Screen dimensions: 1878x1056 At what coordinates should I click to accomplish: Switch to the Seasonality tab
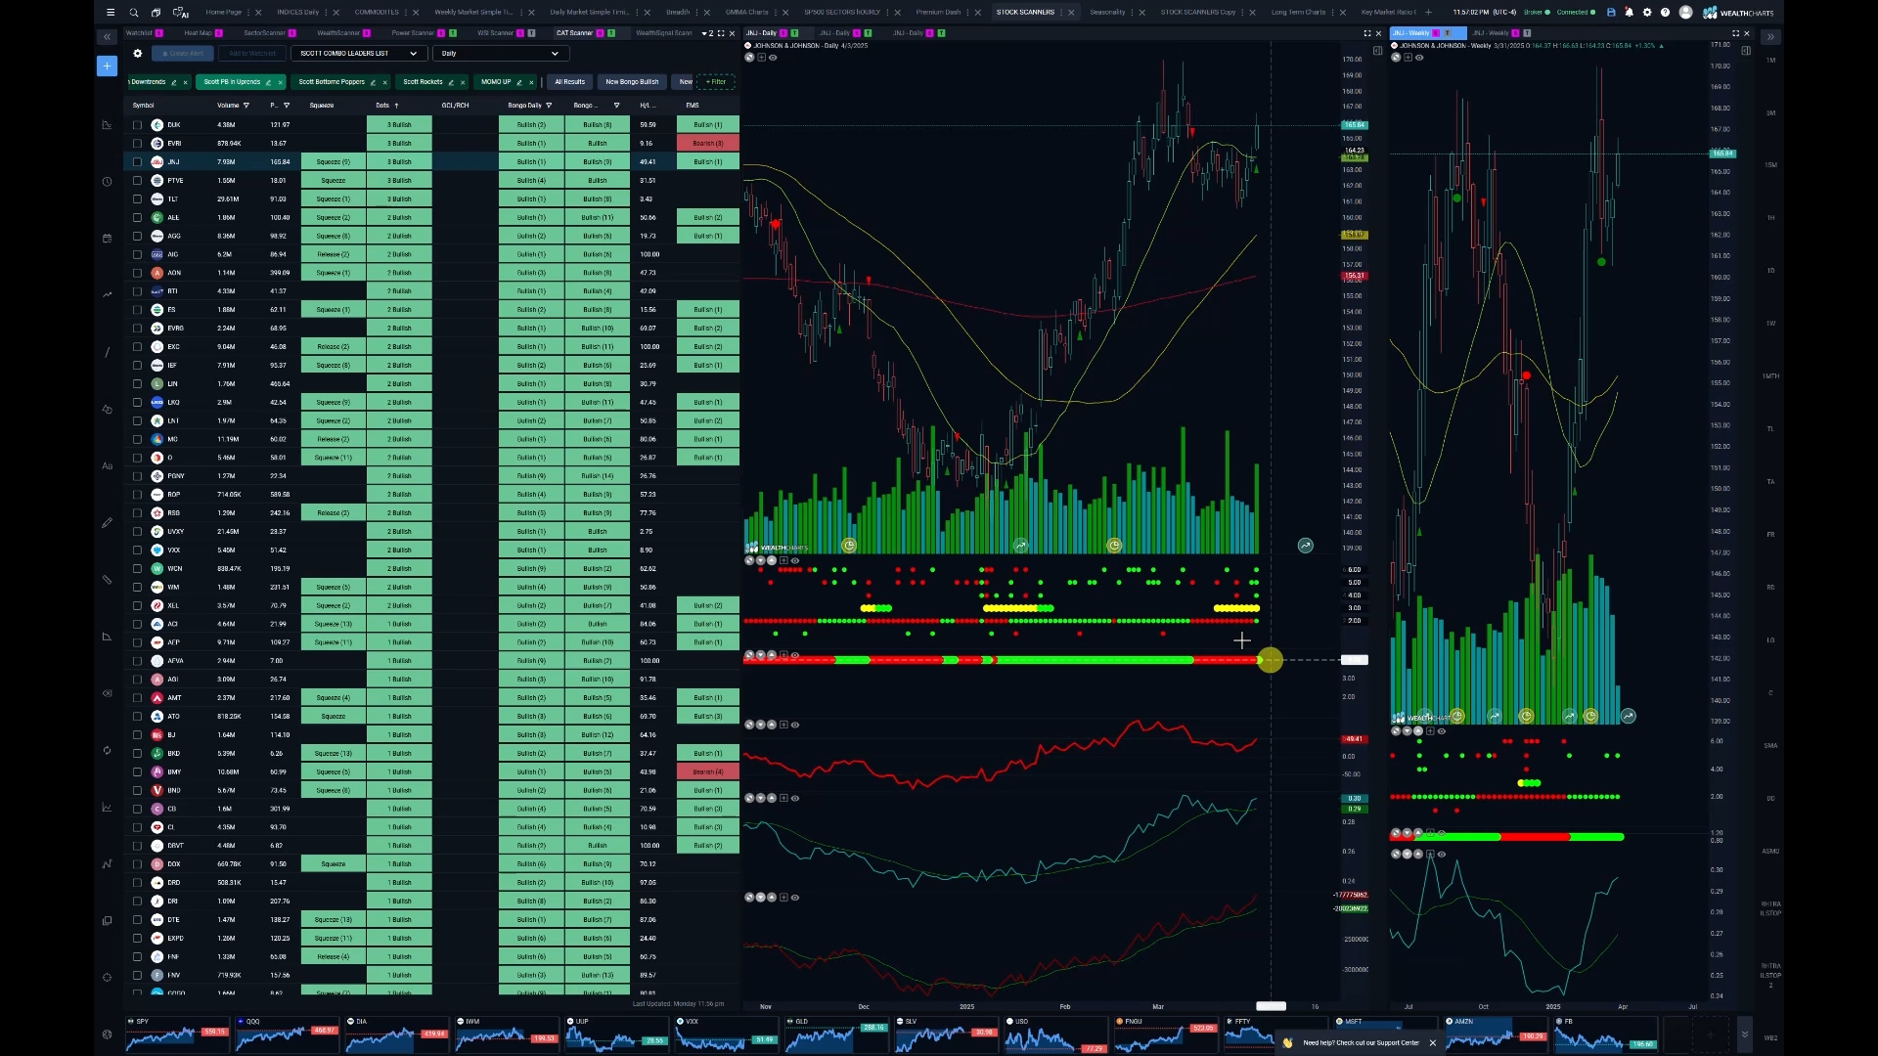tap(1107, 13)
